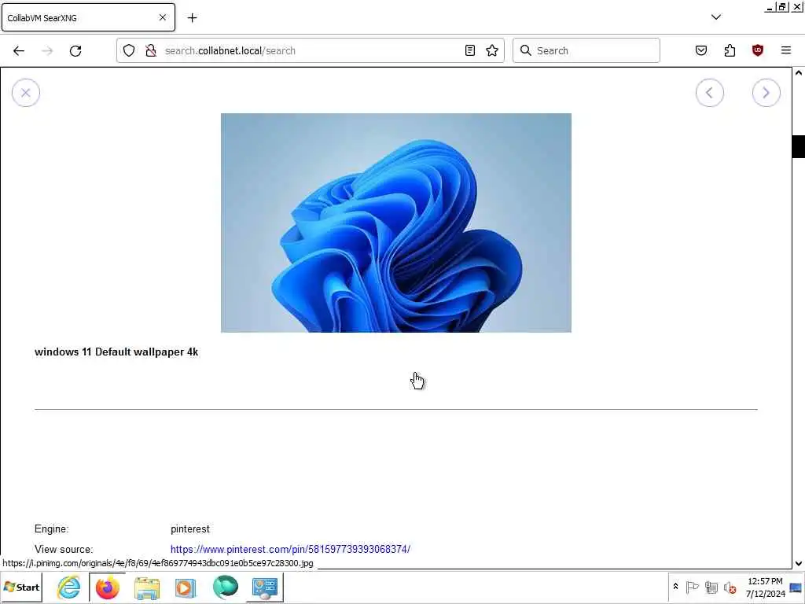
Task: Click the Windows 11 wallpaper image
Action: 396,223
